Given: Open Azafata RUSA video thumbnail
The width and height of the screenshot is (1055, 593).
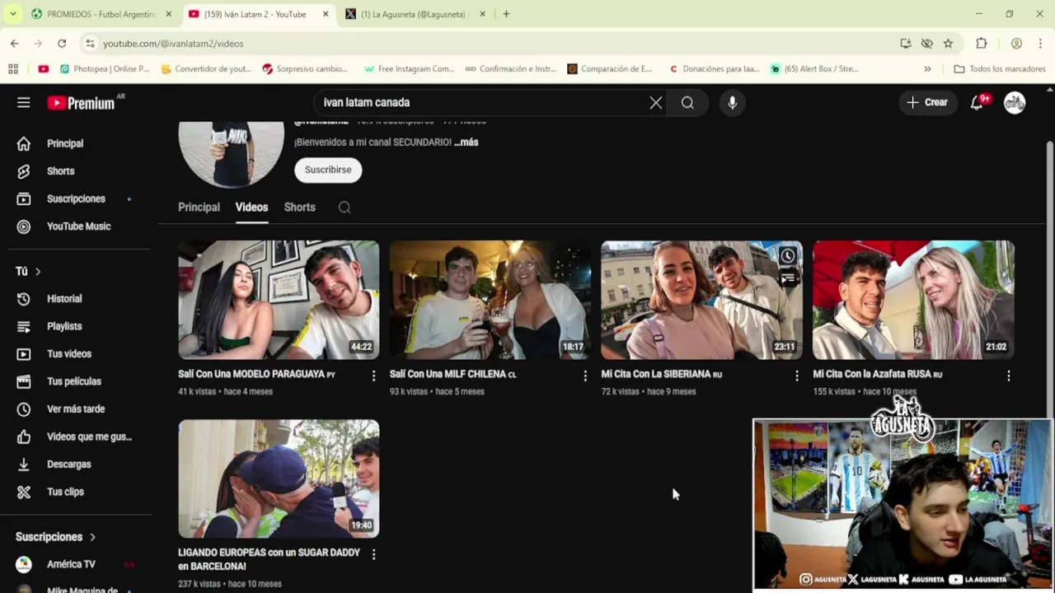Looking at the screenshot, I should click(x=913, y=300).
